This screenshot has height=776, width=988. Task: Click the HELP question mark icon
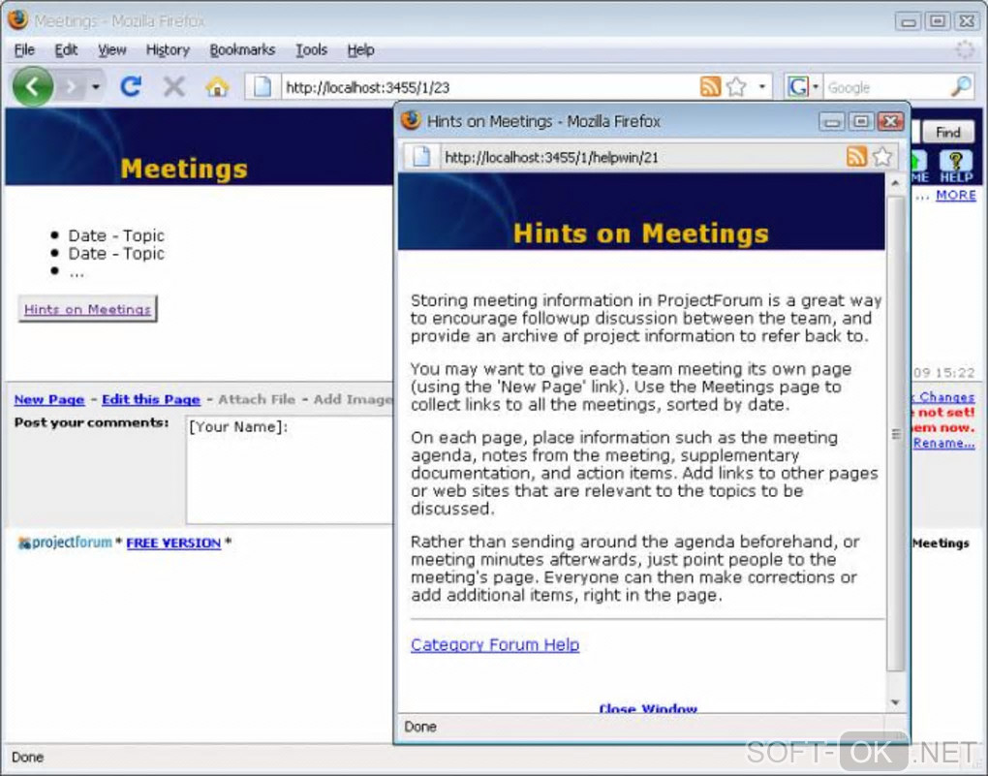(x=956, y=167)
